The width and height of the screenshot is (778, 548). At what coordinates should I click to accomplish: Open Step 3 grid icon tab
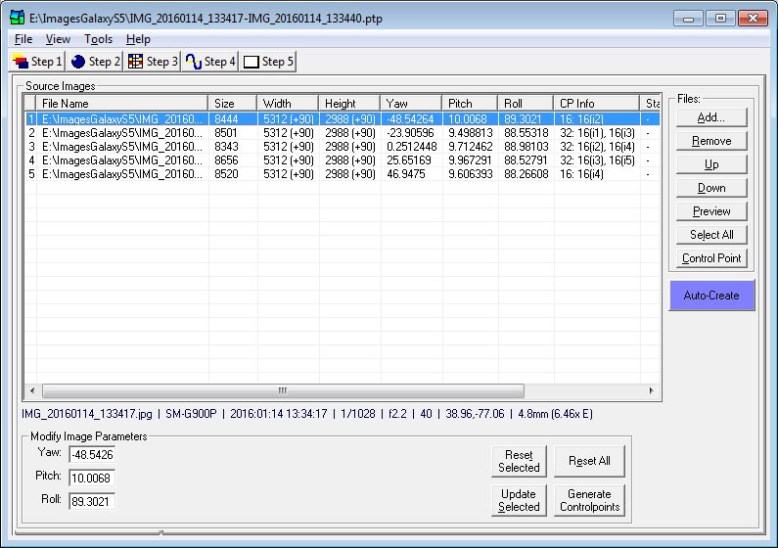[x=153, y=62]
